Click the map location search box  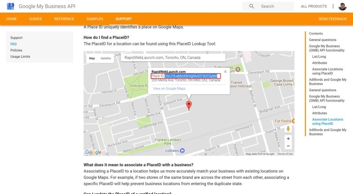pyautogui.click(x=173, y=58)
